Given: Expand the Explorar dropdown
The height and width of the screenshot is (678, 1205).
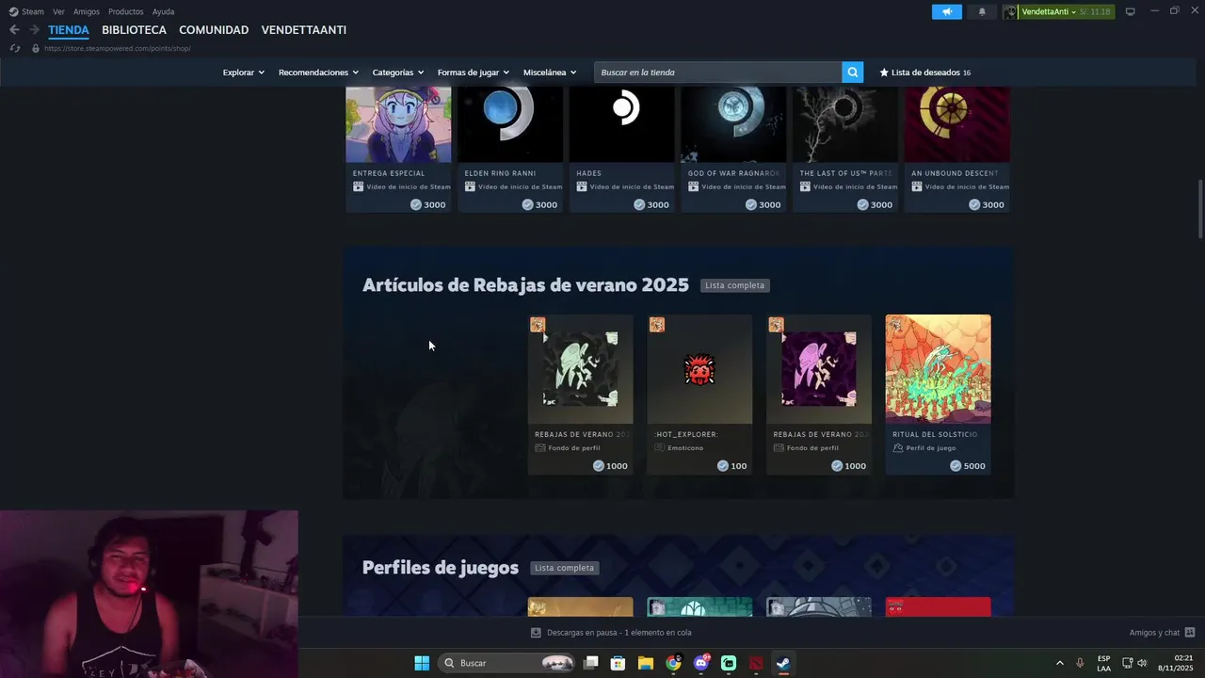Looking at the screenshot, I should point(243,73).
